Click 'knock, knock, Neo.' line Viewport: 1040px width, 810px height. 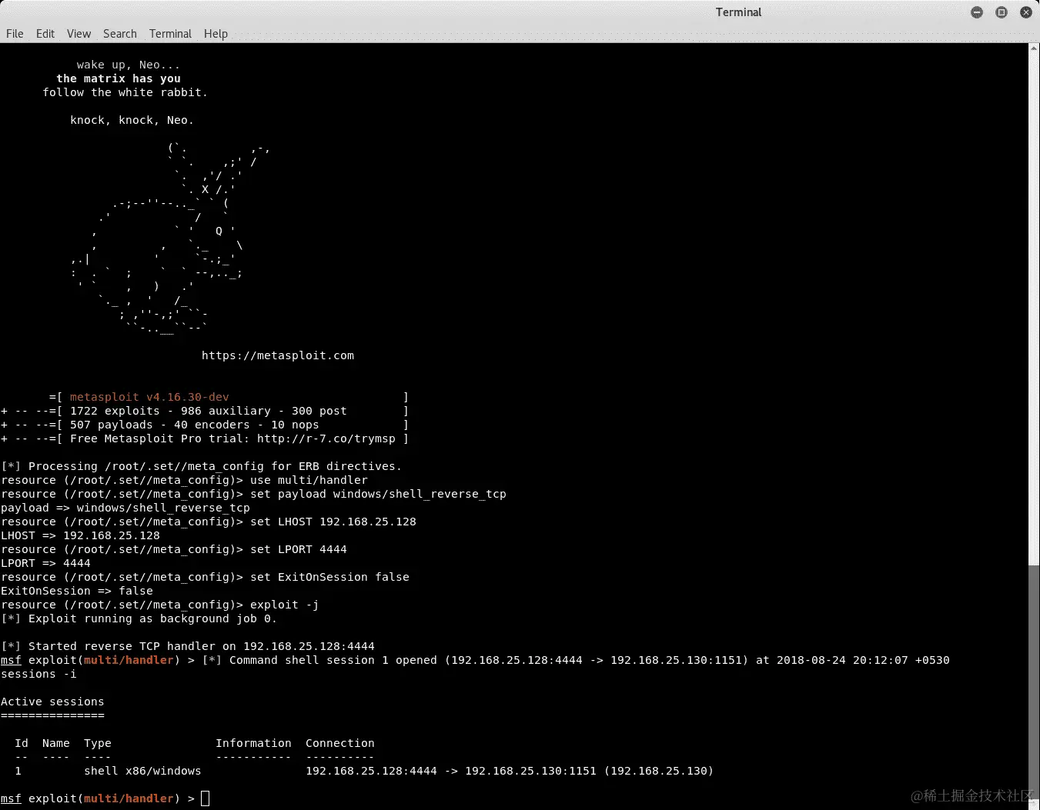click(x=132, y=120)
